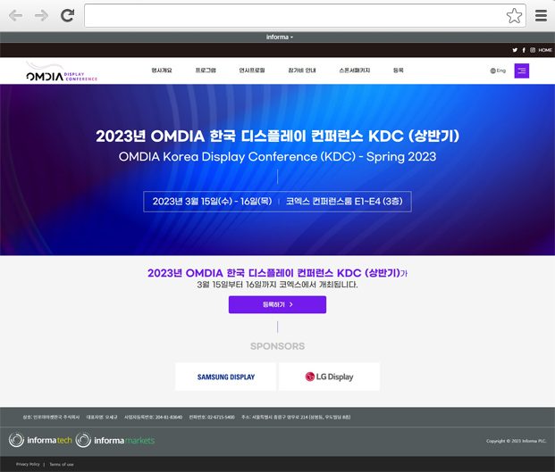This screenshot has height=472, width=555.
Task: Open the browser hamburger menu
Action: (x=541, y=15)
